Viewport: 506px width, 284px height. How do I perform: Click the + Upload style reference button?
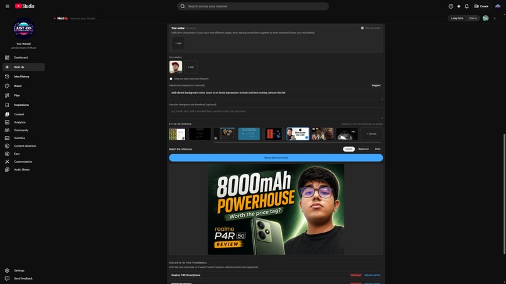(372, 134)
